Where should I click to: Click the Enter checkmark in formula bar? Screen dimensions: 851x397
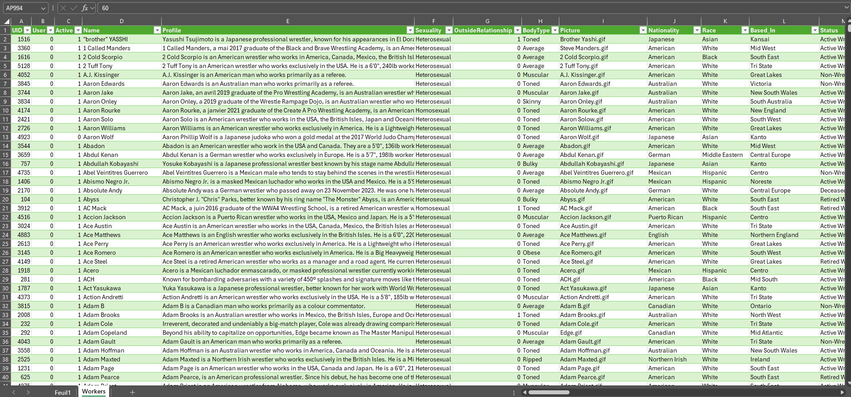(73, 8)
